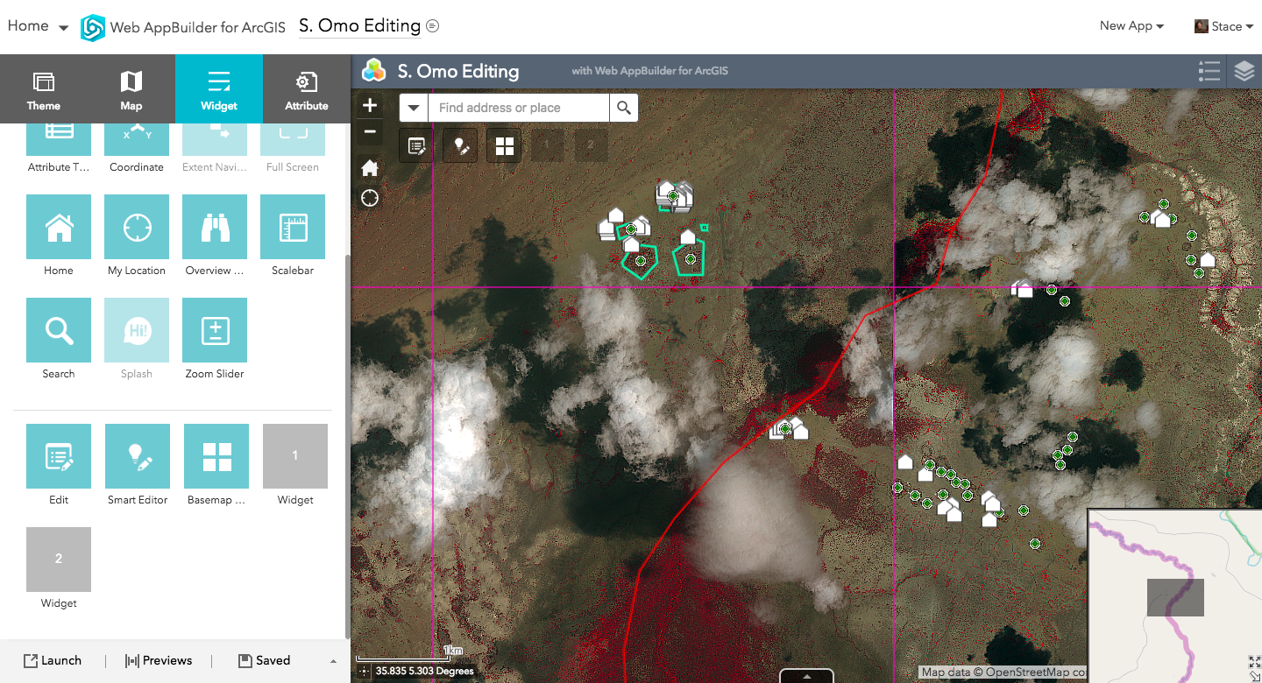This screenshot has height=683, width=1262.
Task: Switch to the Map tab
Action: tap(131, 89)
